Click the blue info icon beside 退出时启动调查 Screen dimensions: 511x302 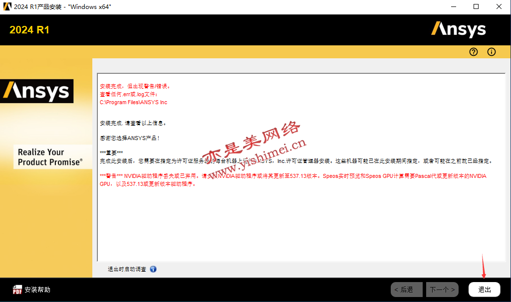(153, 269)
